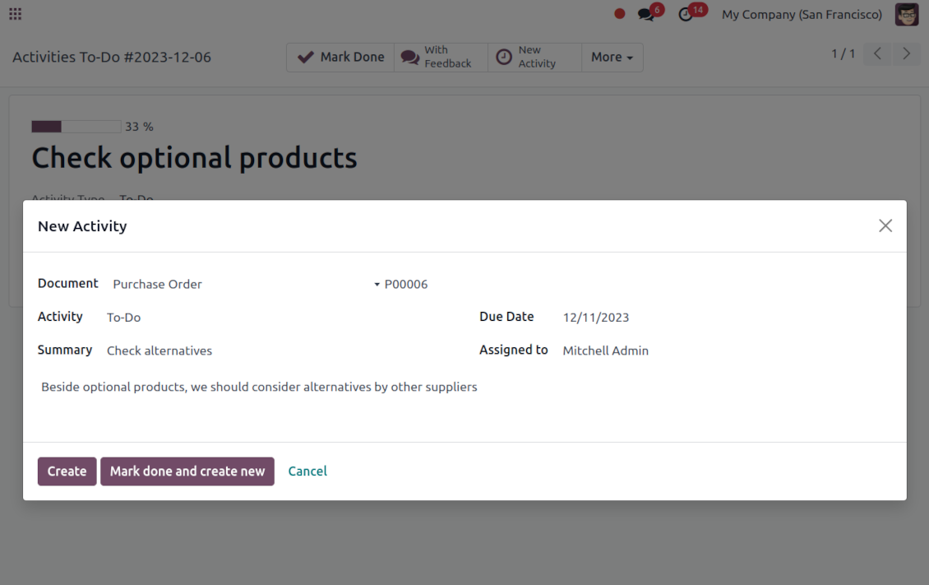The width and height of the screenshot is (929, 585).
Task: Expand the More dropdown menu
Action: (612, 58)
